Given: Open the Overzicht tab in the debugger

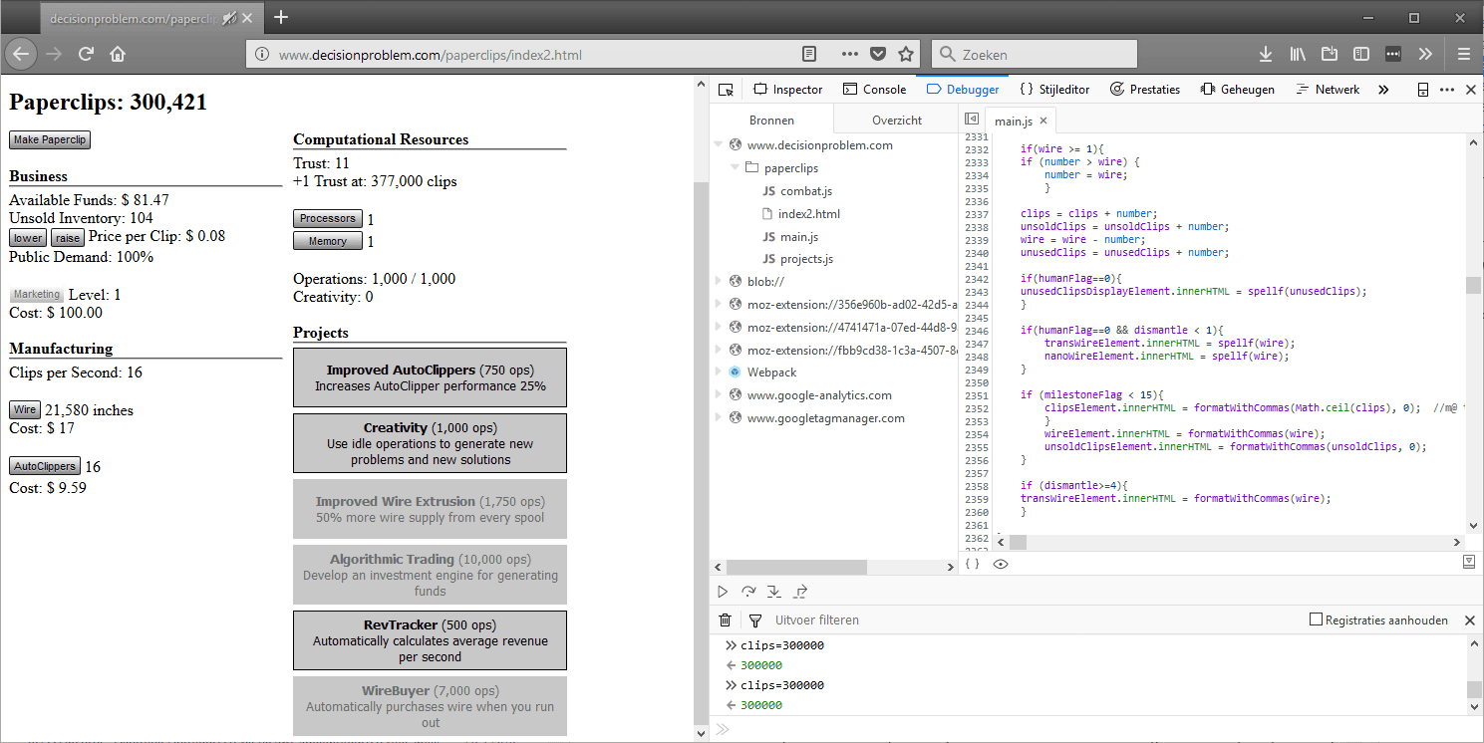Looking at the screenshot, I should pyautogui.click(x=895, y=119).
